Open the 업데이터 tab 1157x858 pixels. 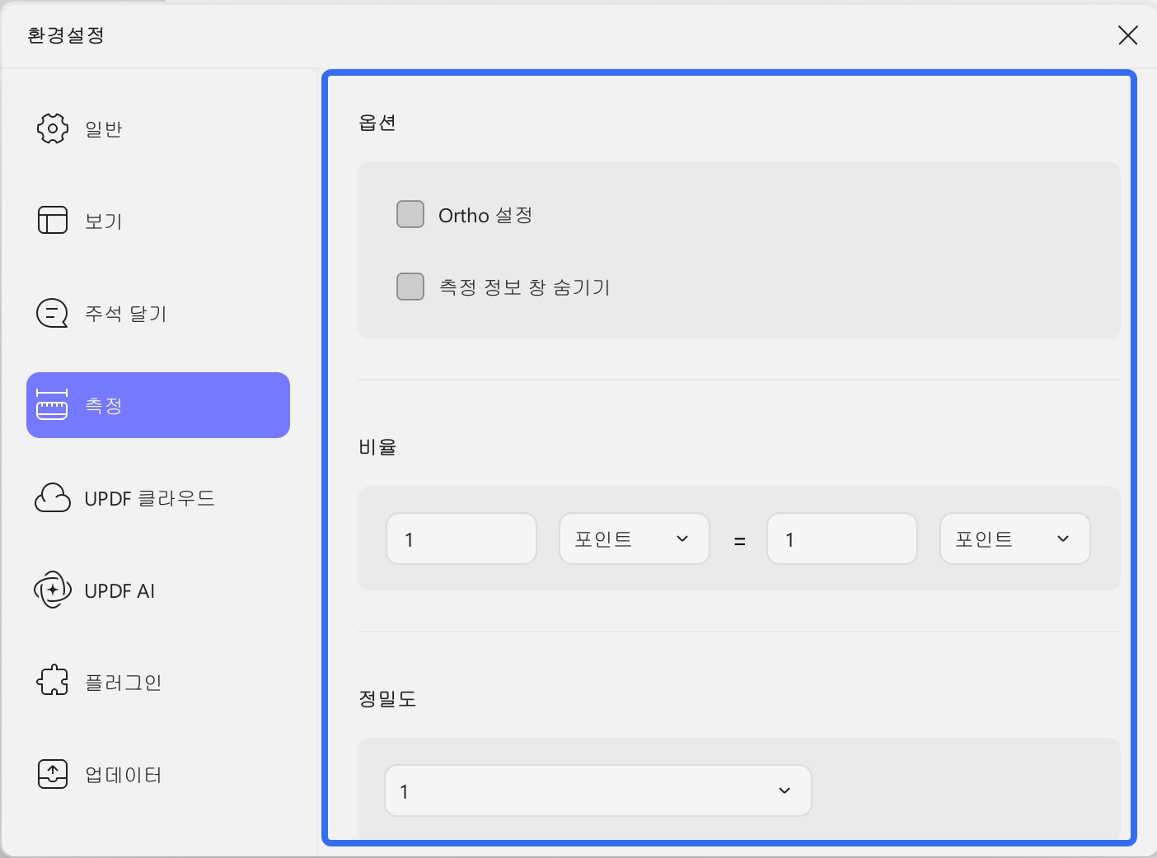[x=158, y=774]
